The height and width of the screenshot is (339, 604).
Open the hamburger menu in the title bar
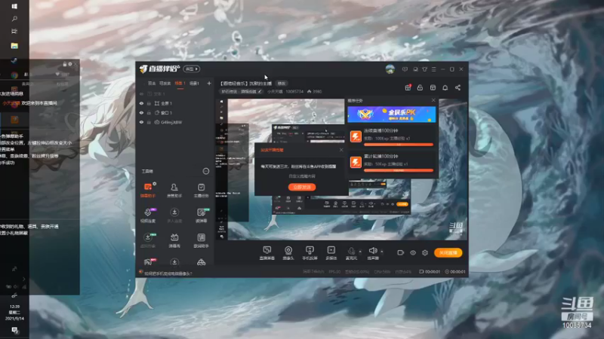tap(433, 69)
